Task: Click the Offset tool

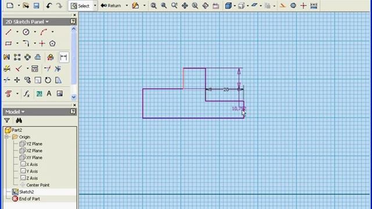Action: click(x=38, y=57)
